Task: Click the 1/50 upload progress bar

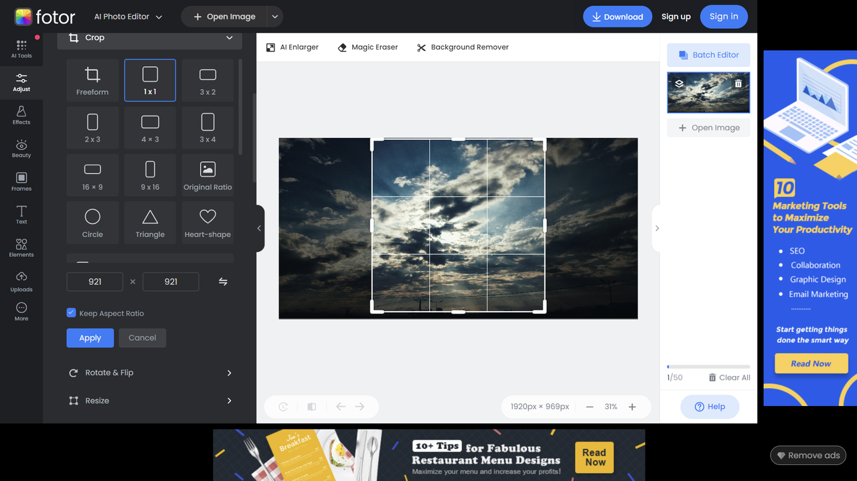Action: click(708, 367)
